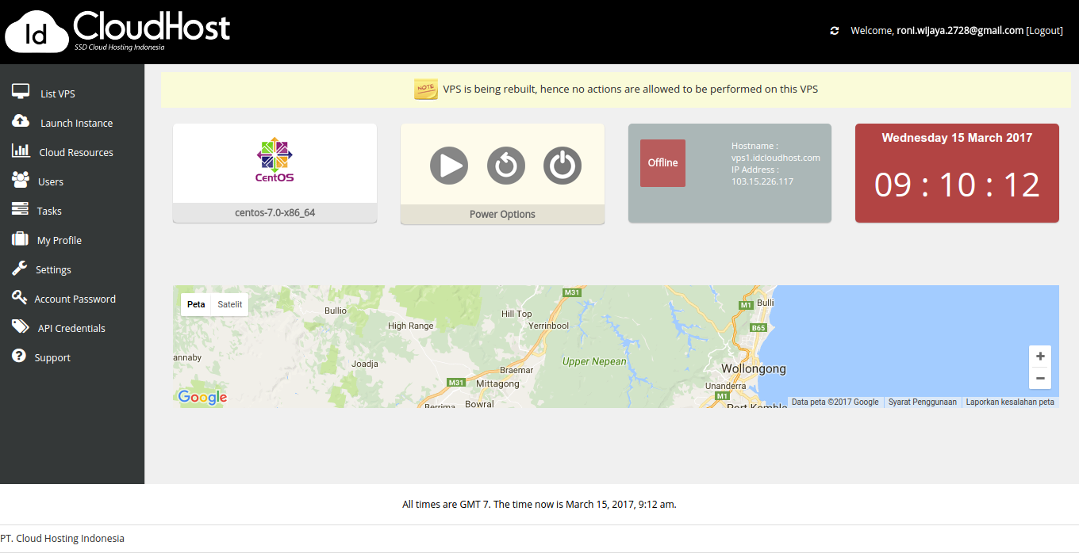This screenshot has height=553, width=1079.
Task: Open the List VPS section
Action: (56, 93)
